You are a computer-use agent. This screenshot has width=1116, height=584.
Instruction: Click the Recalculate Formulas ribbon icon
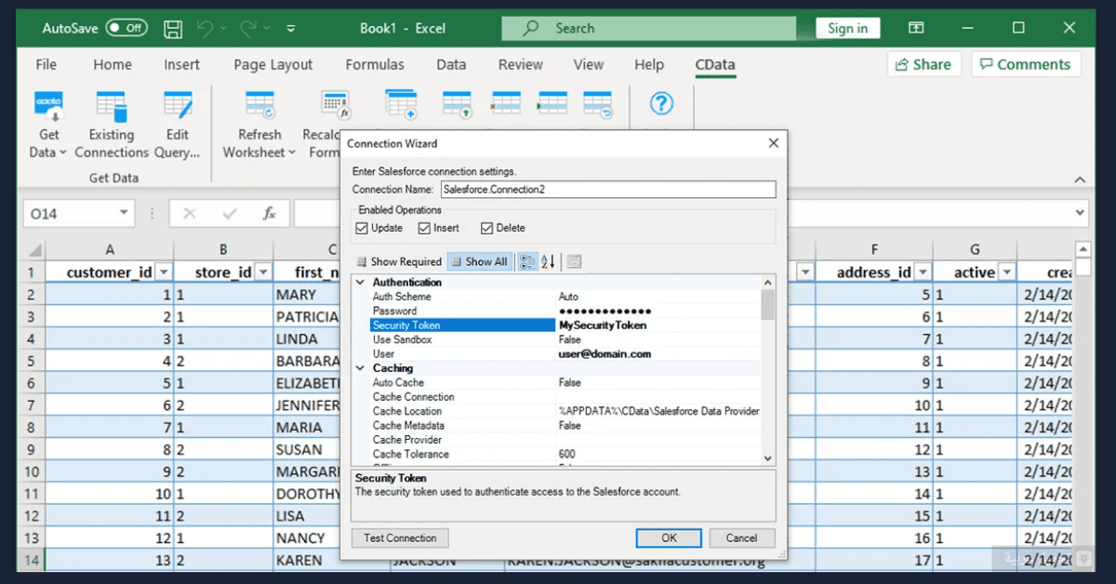point(335,107)
